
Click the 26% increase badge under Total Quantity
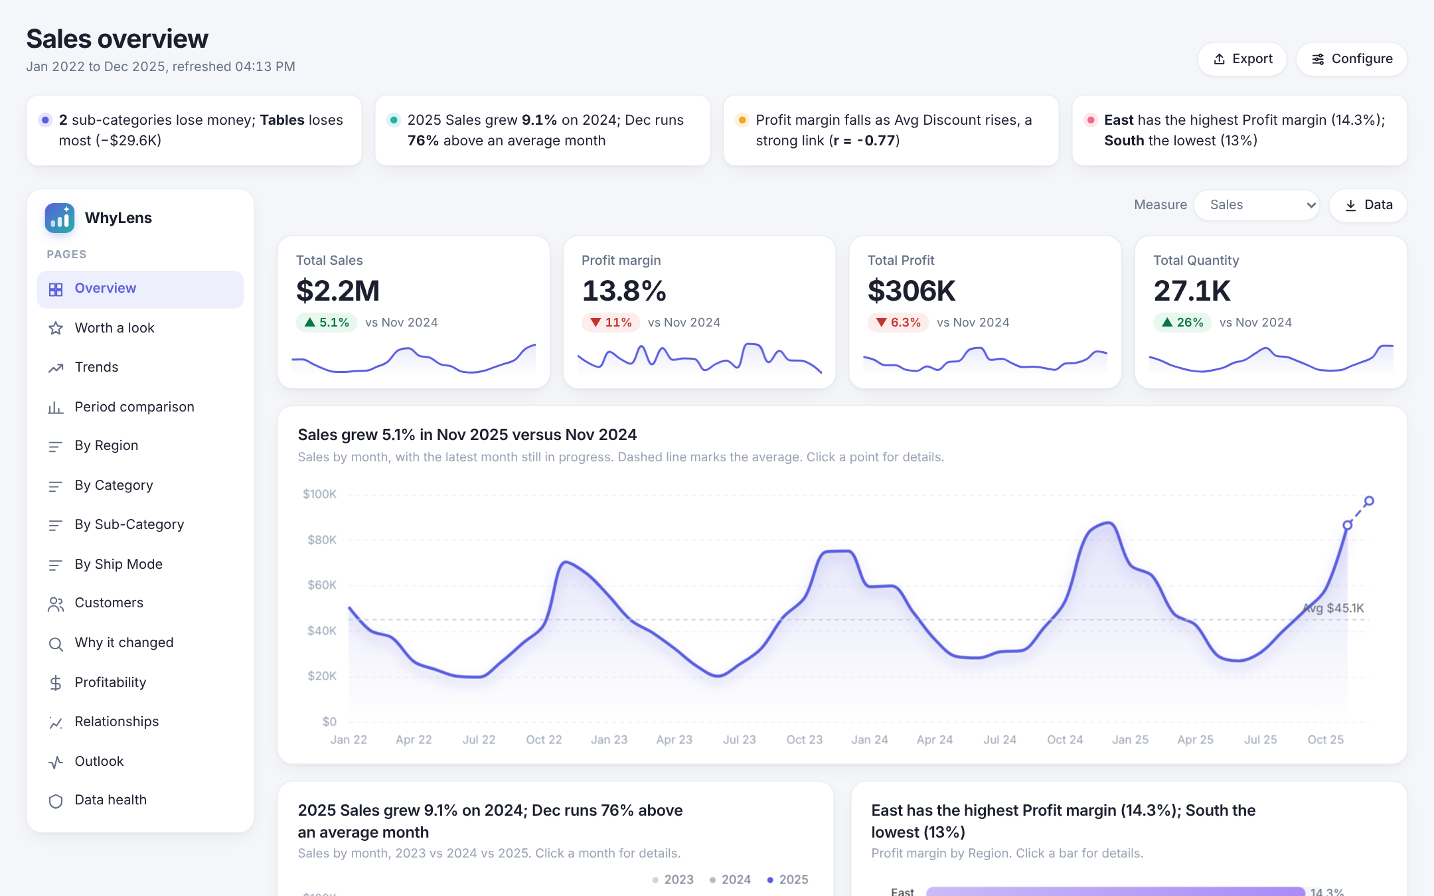(x=1182, y=323)
